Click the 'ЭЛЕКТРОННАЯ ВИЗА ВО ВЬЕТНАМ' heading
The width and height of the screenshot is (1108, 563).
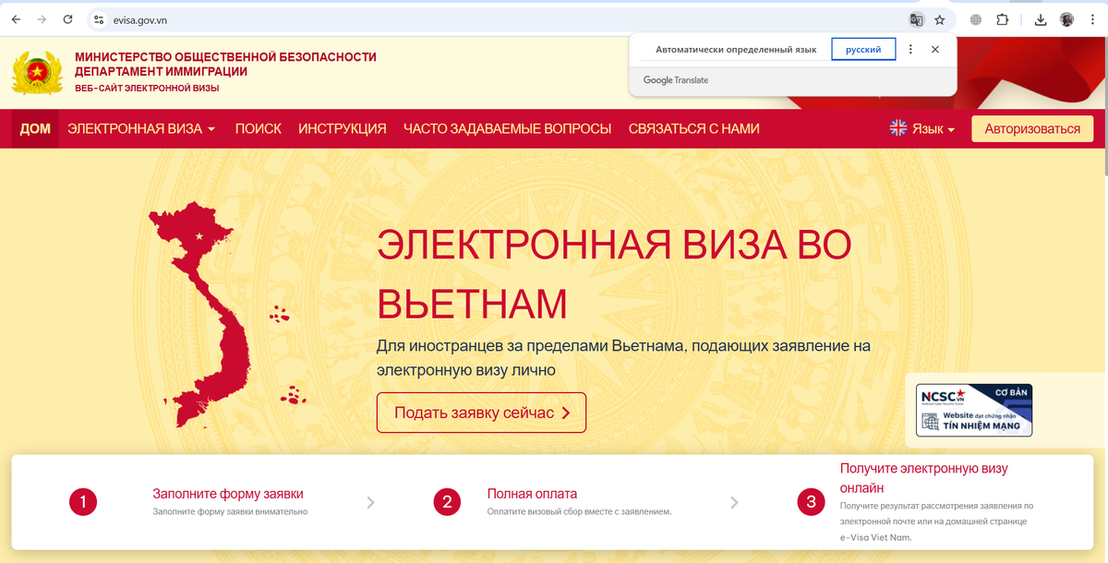click(x=614, y=274)
